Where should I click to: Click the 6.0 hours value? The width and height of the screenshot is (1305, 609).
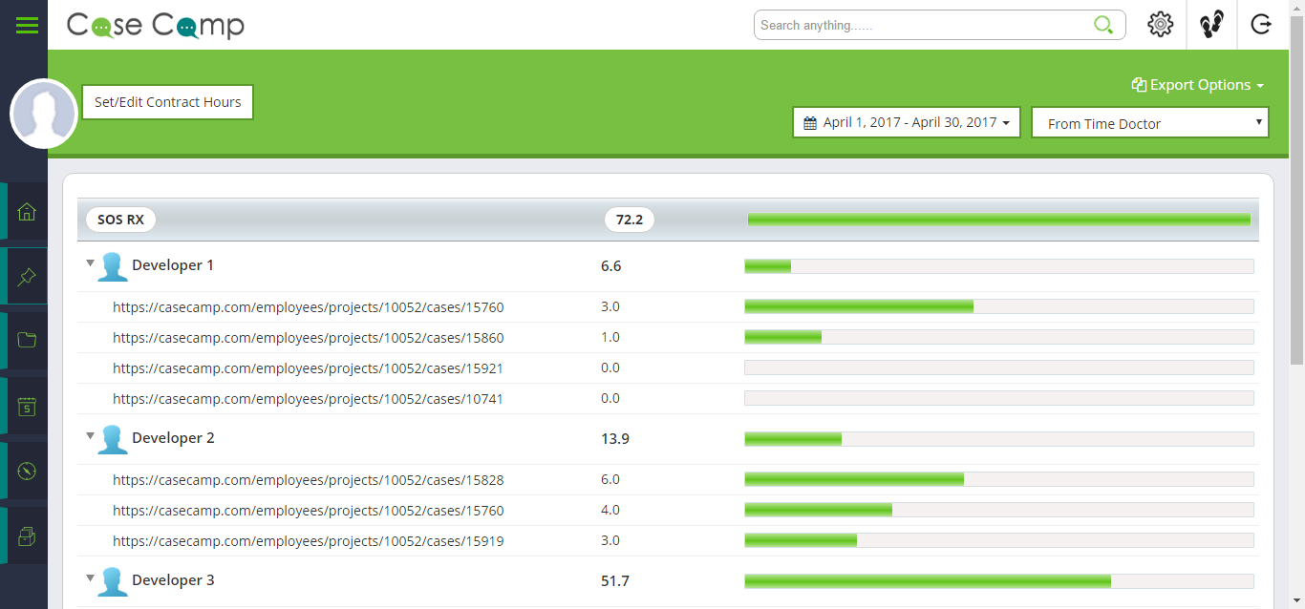click(x=610, y=479)
